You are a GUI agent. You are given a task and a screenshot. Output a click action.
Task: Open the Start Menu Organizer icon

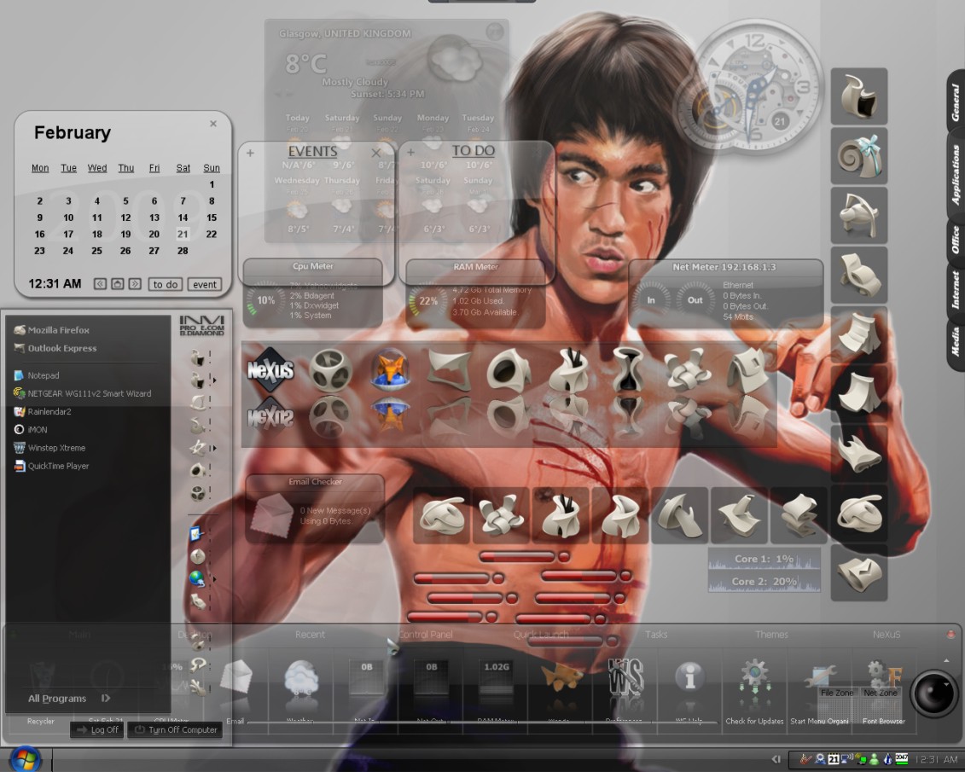(819, 678)
